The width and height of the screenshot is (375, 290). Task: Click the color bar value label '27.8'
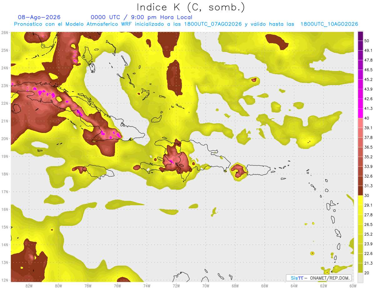[x=368, y=215]
